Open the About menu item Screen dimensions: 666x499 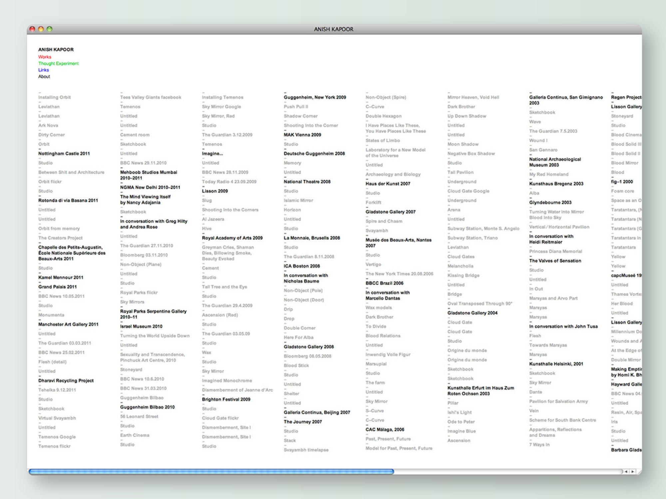[44, 76]
